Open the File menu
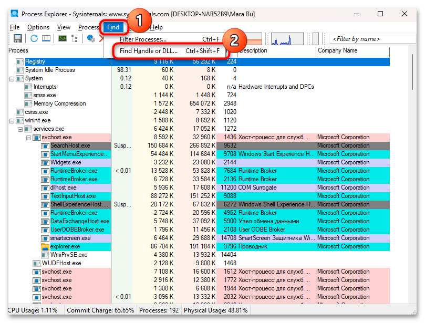Viewport: 425px width, 323px height. pyautogui.click(x=15, y=27)
